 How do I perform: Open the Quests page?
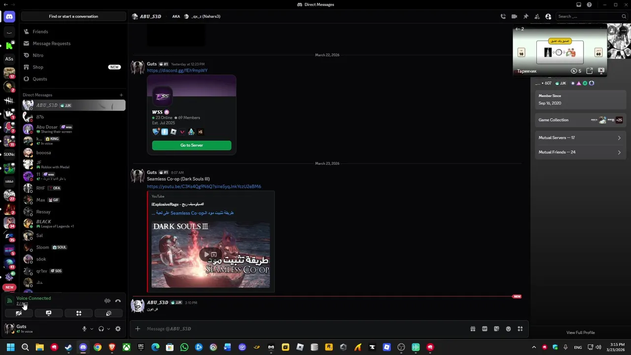pyautogui.click(x=73, y=79)
